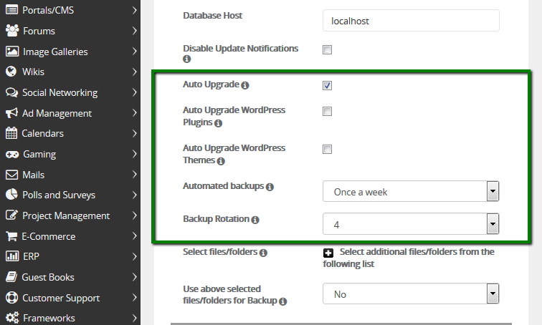Open the Automated backups dropdown
This screenshot has height=325, width=542.
point(411,192)
